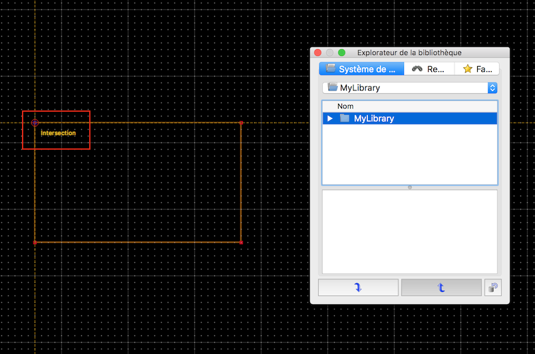This screenshot has width=535, height=354.
Task: Minimize the library explorer window
Action: pos(330,53)
